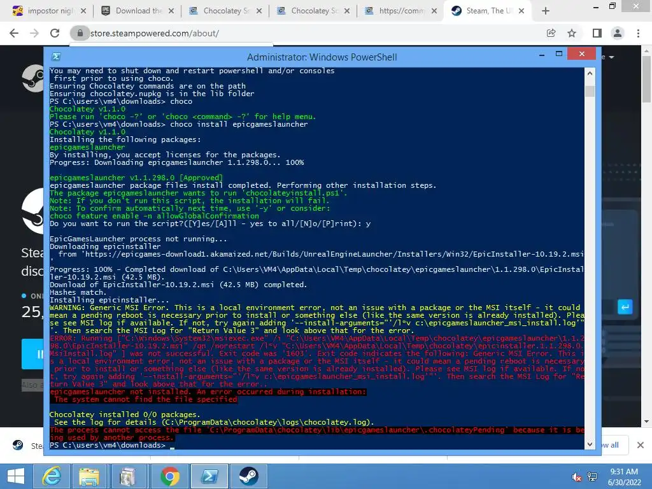
Task: Click the blue enter arrow button on Steam page
Action: [625, 308]
